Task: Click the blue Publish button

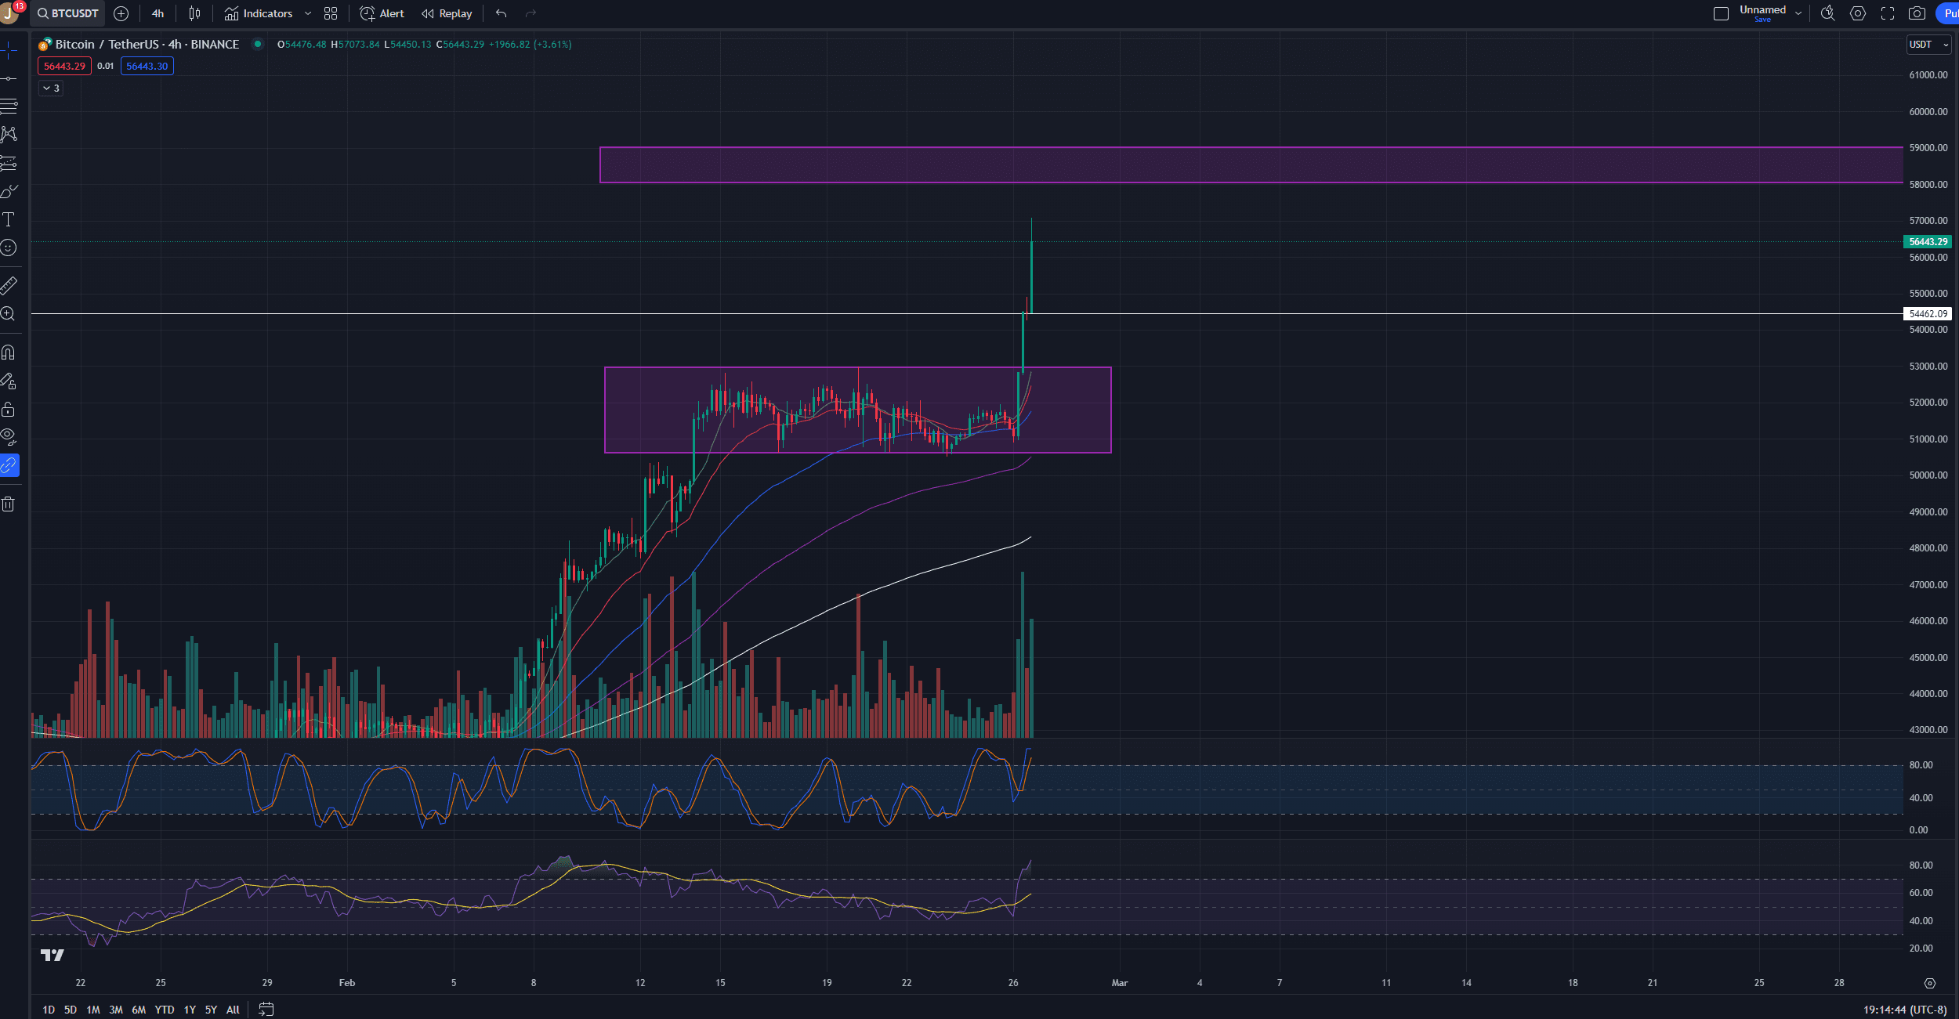Action: pos(1948,13)
